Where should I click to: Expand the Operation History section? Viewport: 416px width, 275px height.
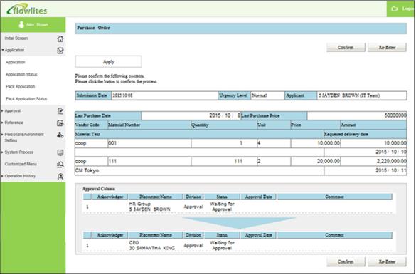3,176
